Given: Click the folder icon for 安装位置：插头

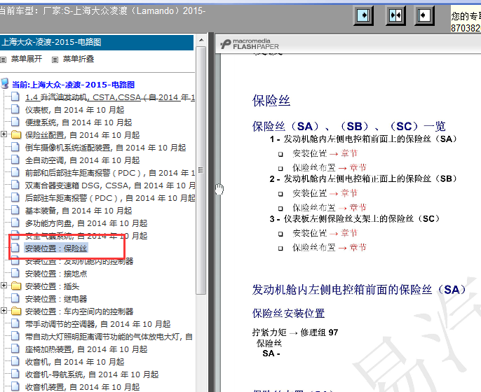Looking at the screenshot, I should 16,286.
